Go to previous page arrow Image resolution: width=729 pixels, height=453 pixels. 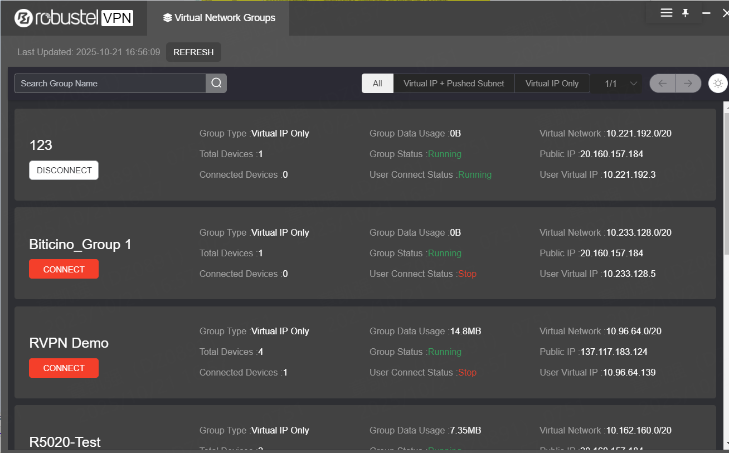pyautogui.click(x=662, y=84)
